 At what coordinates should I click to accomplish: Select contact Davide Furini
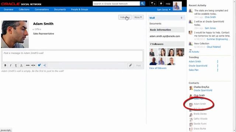click(200, 124)
